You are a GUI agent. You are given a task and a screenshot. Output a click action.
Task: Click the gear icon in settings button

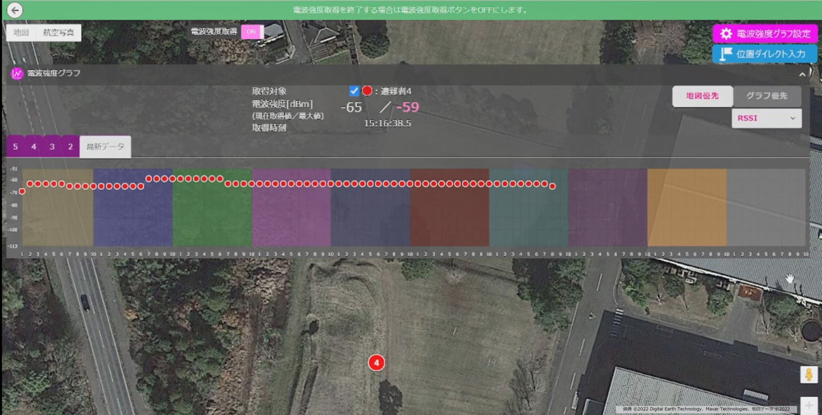coord(726,34)
